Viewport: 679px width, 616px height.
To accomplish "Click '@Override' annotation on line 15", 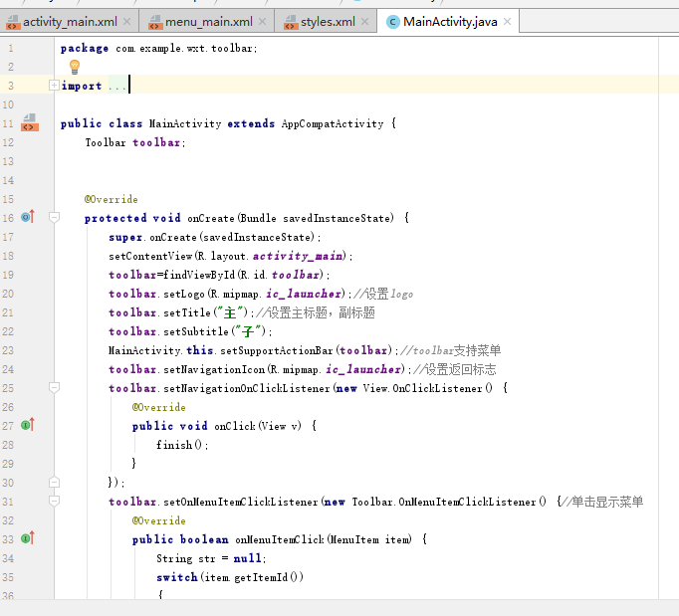I will pyautogui.click(x=112, y=200).
